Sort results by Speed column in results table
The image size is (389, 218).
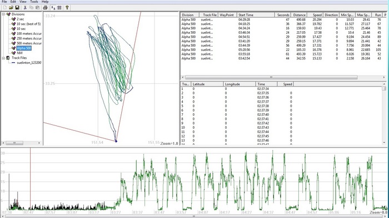click(x=315, y=15)
